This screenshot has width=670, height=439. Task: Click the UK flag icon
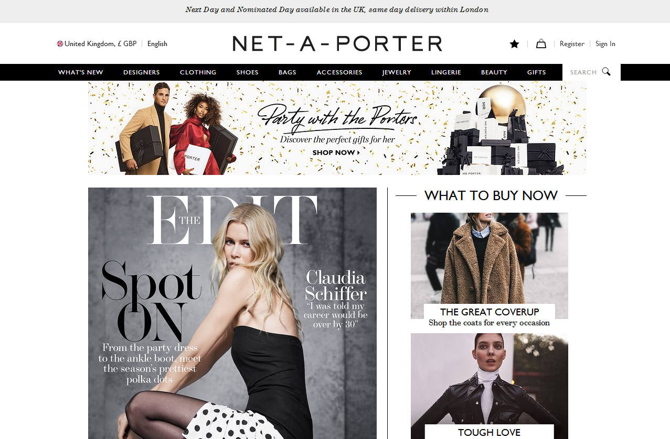point(60,44)
